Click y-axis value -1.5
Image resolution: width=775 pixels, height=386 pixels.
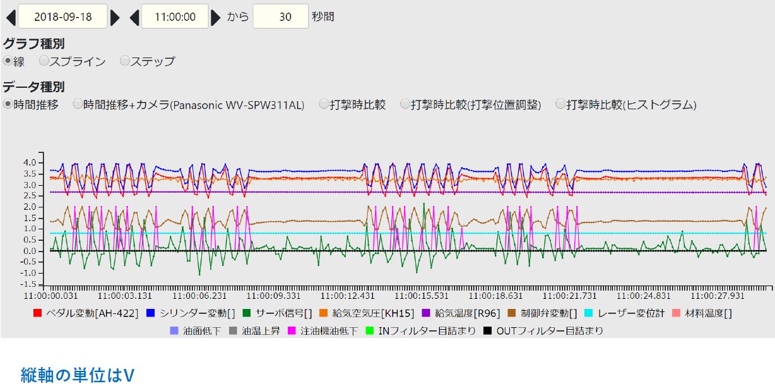click(27, 284)
